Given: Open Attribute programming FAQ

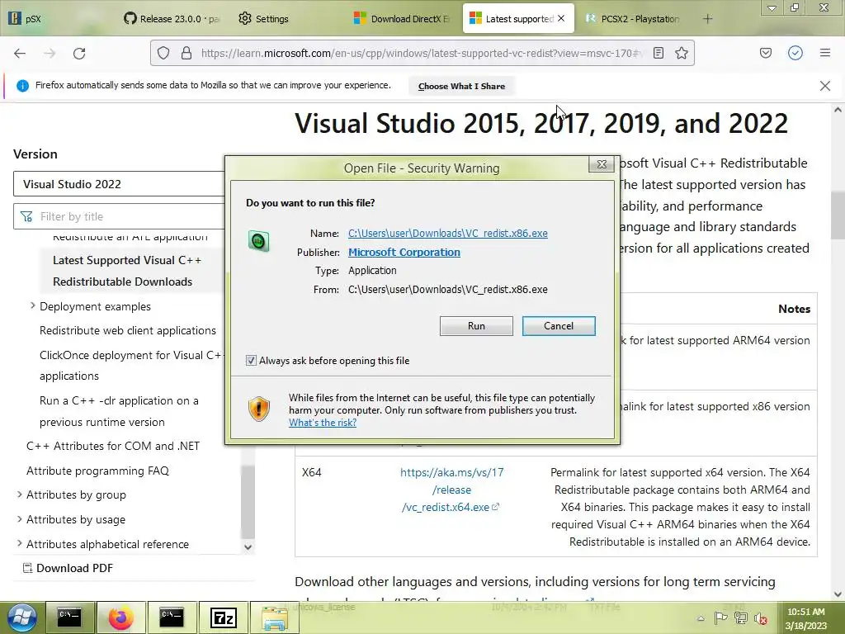Looking at the screenshot, I should pyautogui.click(x=97, y=471).
